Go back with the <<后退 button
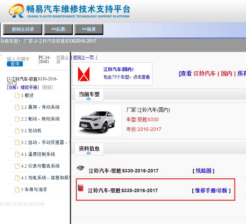This screenshot has height=224, width=246. [58, 29]
